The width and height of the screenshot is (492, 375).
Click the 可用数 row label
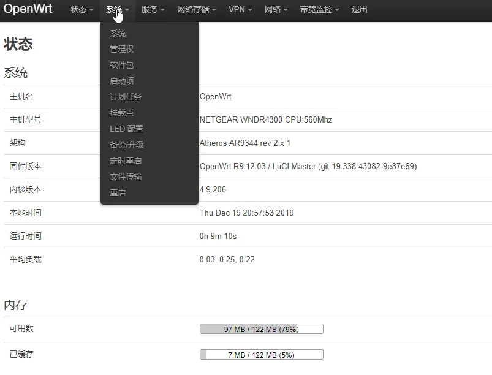[x=21, y=328]
